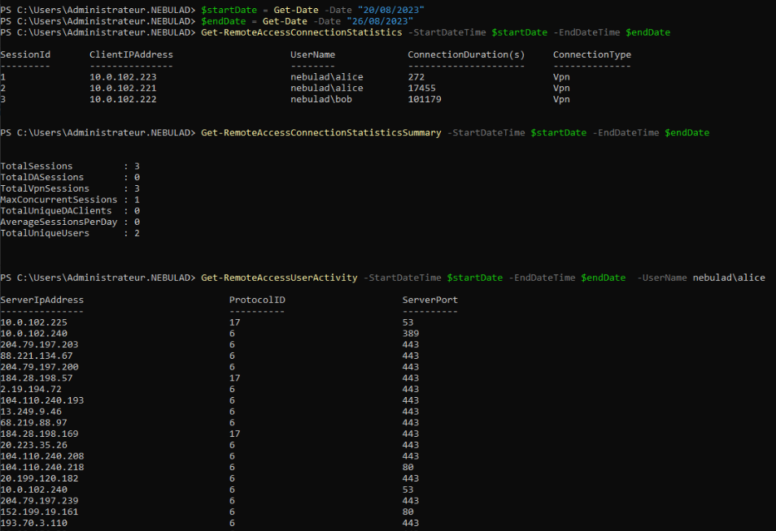Click the TotalUniqueUsers summary line
Screen dimensions: 776x531
click(70, 233)
